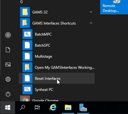This screenshot has height=114, width=128.
Task: Open Documents from the Start sidebar
Action: pos(8,50)
